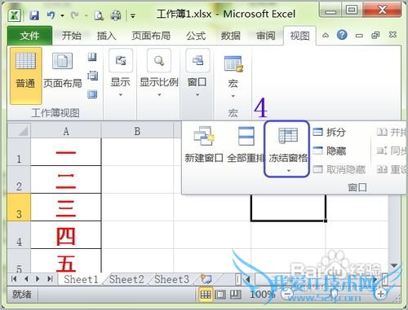Go to next sheet navigation arrow

click(x=38, y=278)
